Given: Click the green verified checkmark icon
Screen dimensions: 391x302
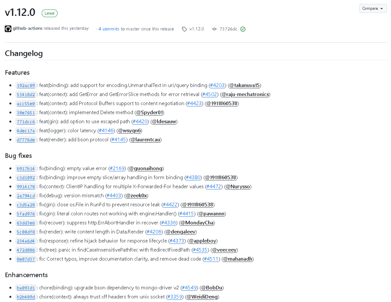Looking at the screenshot, I should pos(243,29).
